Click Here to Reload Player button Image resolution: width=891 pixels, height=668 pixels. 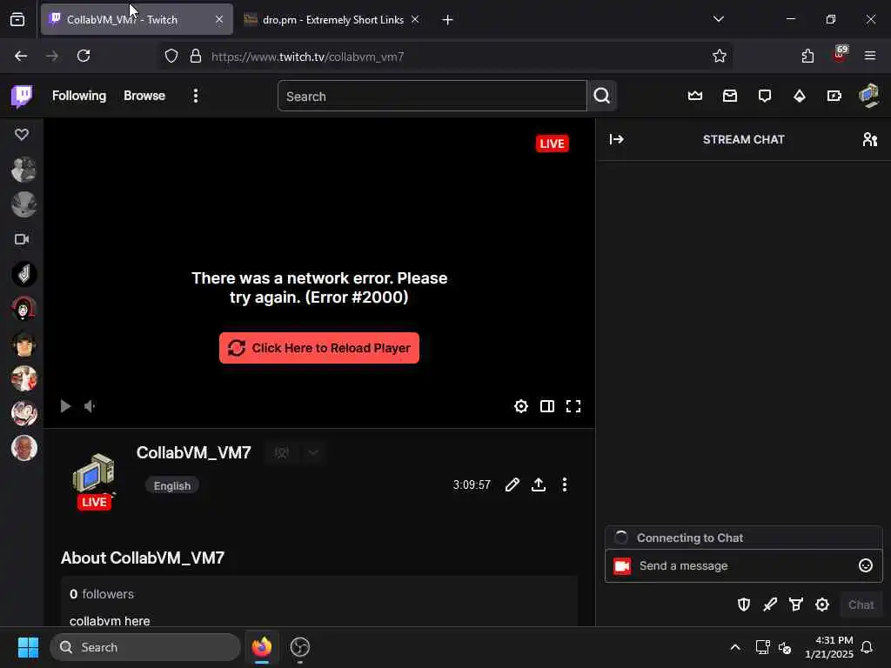[319, 348]
